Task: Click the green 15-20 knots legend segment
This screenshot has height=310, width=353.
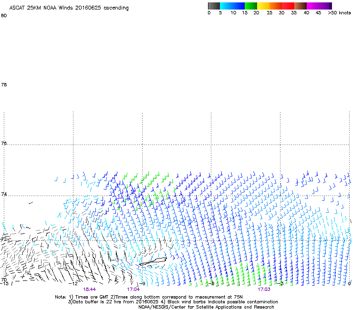Action: pos(251,6)
